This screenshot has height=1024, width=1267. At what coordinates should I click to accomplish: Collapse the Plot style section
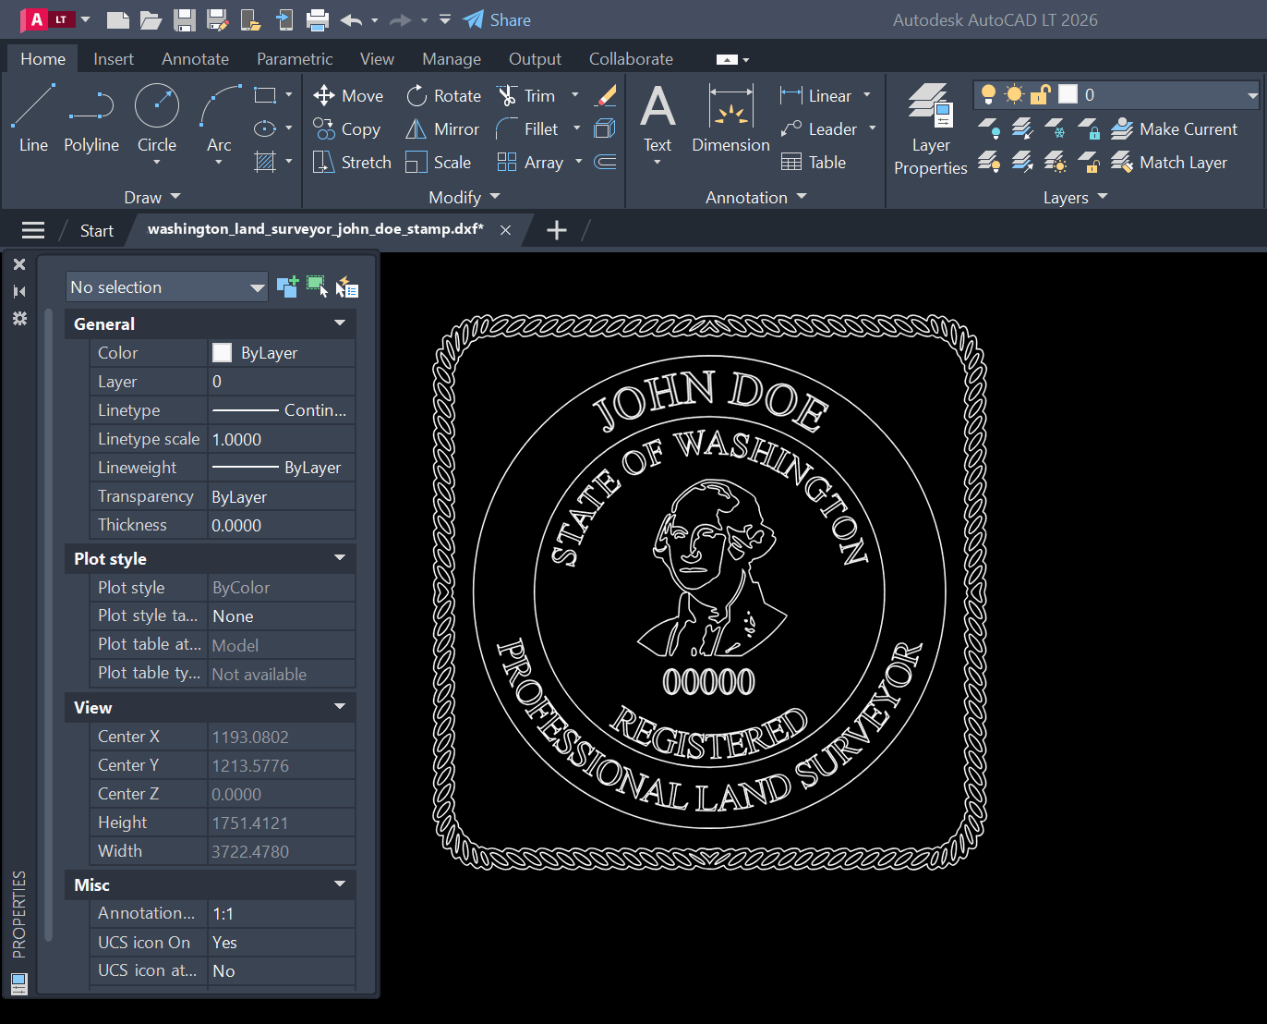coord(340,557)
